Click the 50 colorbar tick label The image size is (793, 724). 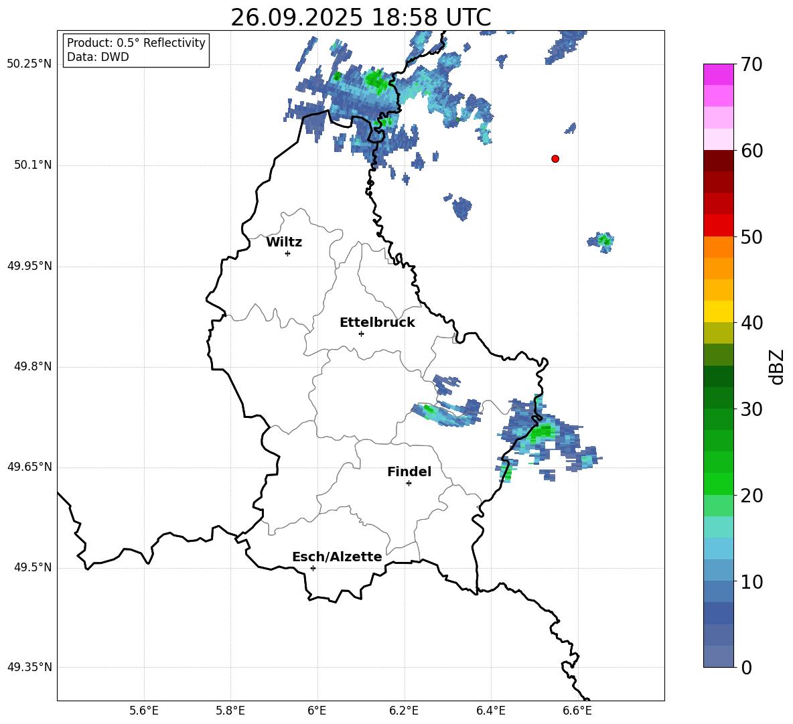(x=751, y=237)
